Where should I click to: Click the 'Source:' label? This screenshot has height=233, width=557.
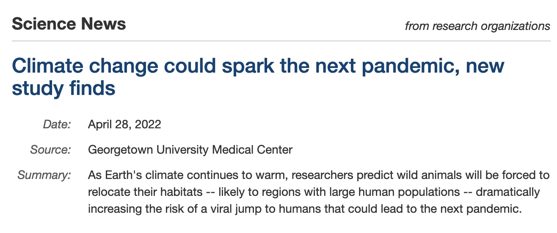(x=50, y=149)
